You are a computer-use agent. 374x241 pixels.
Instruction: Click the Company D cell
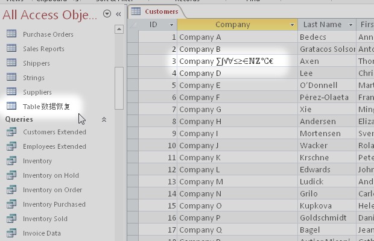tap(237, 73)
